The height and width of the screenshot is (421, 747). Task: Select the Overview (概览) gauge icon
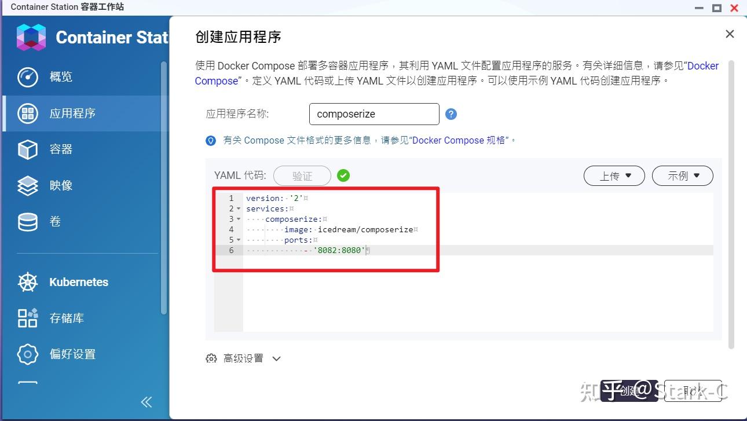pyautogui.click(x=27, y=76)
